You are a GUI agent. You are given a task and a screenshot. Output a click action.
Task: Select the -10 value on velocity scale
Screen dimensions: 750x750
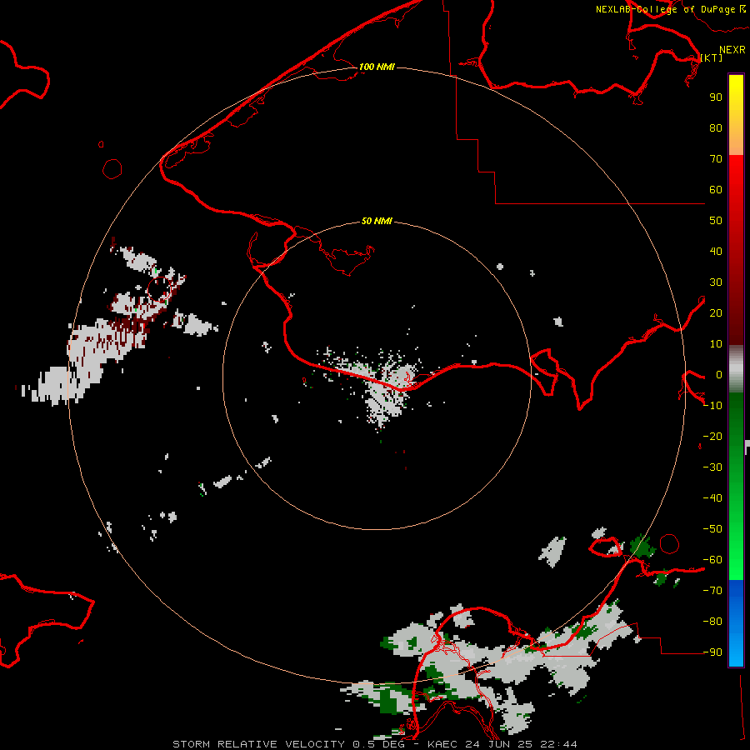712,406
